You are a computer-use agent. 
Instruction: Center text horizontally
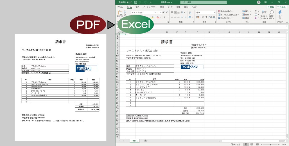click(x=175, y=17)
